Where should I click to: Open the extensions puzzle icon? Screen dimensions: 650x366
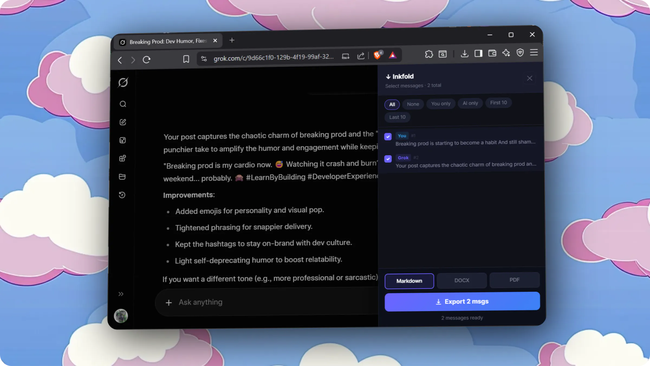coord(429,54)
